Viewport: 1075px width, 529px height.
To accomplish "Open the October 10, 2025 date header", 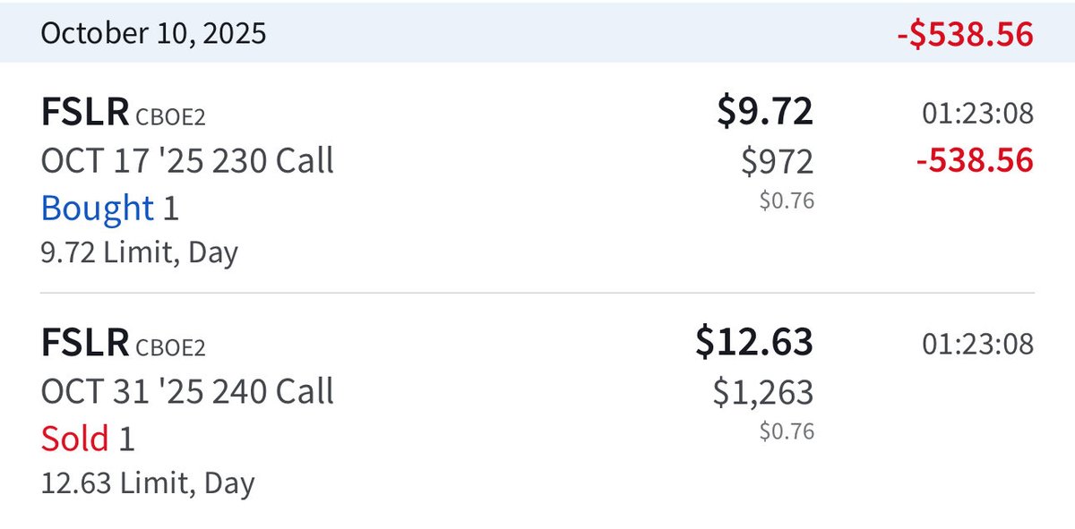I will (x=153, y=34).
